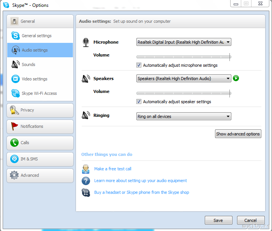Viewport: 272px width, 231px height.
Task: Click the blue question mark help icon
Action: point(86,181)
